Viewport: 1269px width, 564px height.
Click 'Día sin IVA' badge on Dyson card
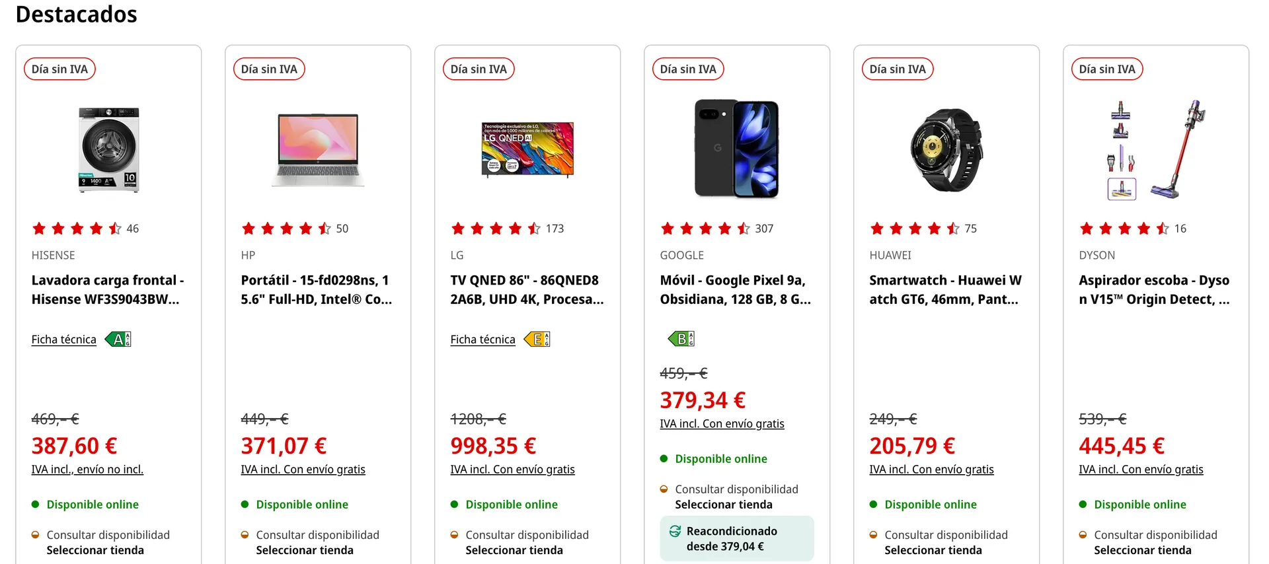(x=1107, y=69)
